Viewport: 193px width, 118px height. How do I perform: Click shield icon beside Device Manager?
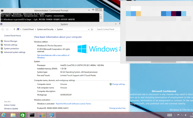2,41
